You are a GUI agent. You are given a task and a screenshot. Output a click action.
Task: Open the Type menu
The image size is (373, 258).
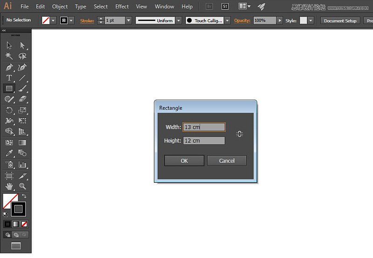point(80,7)
